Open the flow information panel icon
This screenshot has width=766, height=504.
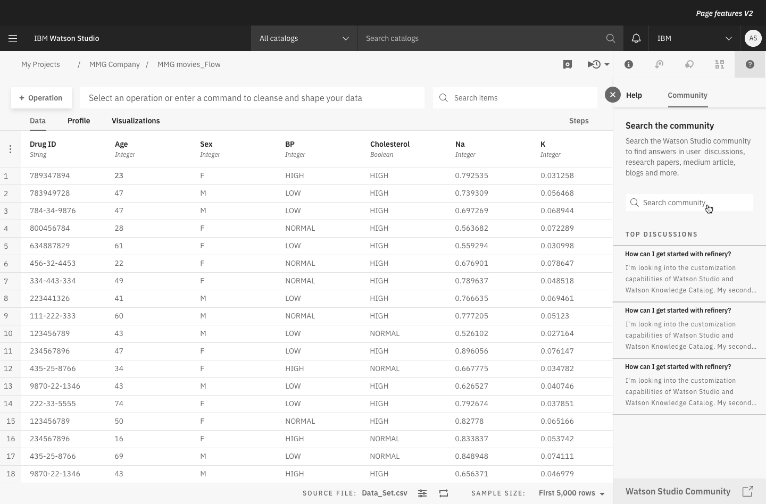click(629, 64)
